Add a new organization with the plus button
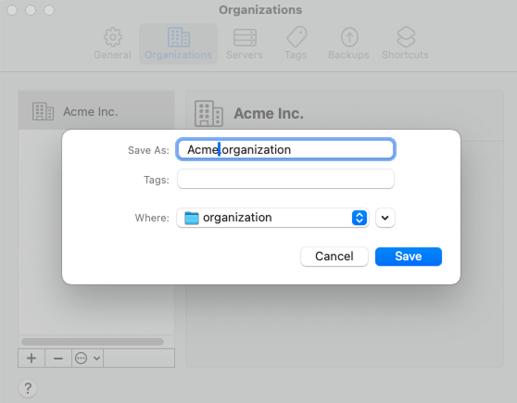The height and width of the screenshot is (403, 517). pos(32,358)
